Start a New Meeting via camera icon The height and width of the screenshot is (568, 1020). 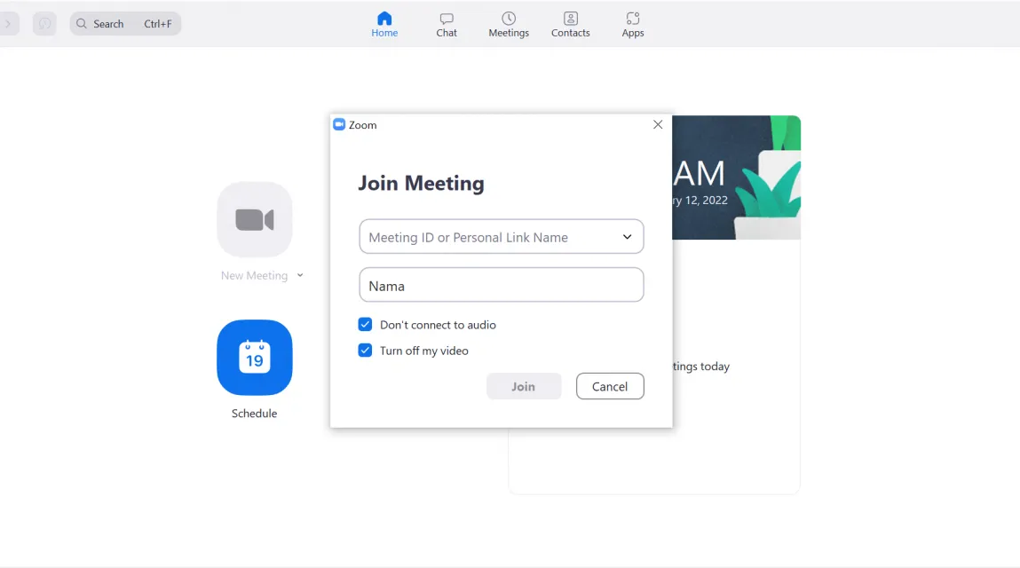click(x=255, y=219)
